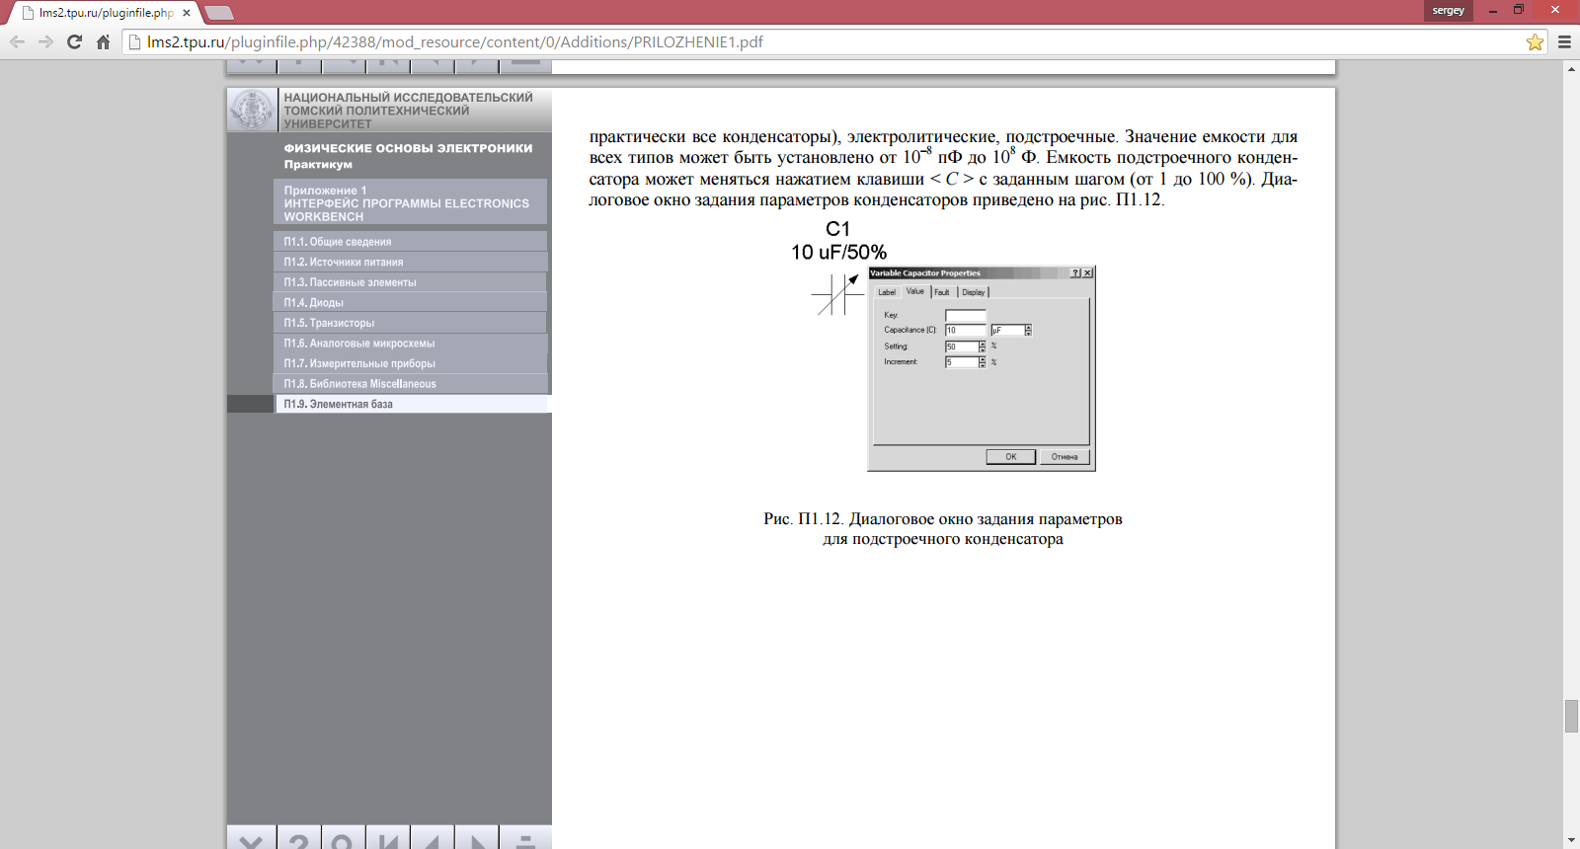This screenshot has width=1580, height=849.
Task: Open the Chrome hamburger menu
Action: click(1564, 41)
